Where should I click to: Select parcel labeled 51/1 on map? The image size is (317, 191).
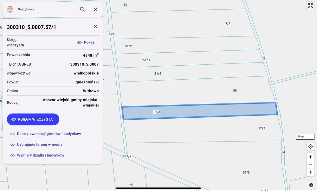coord(227,23)
